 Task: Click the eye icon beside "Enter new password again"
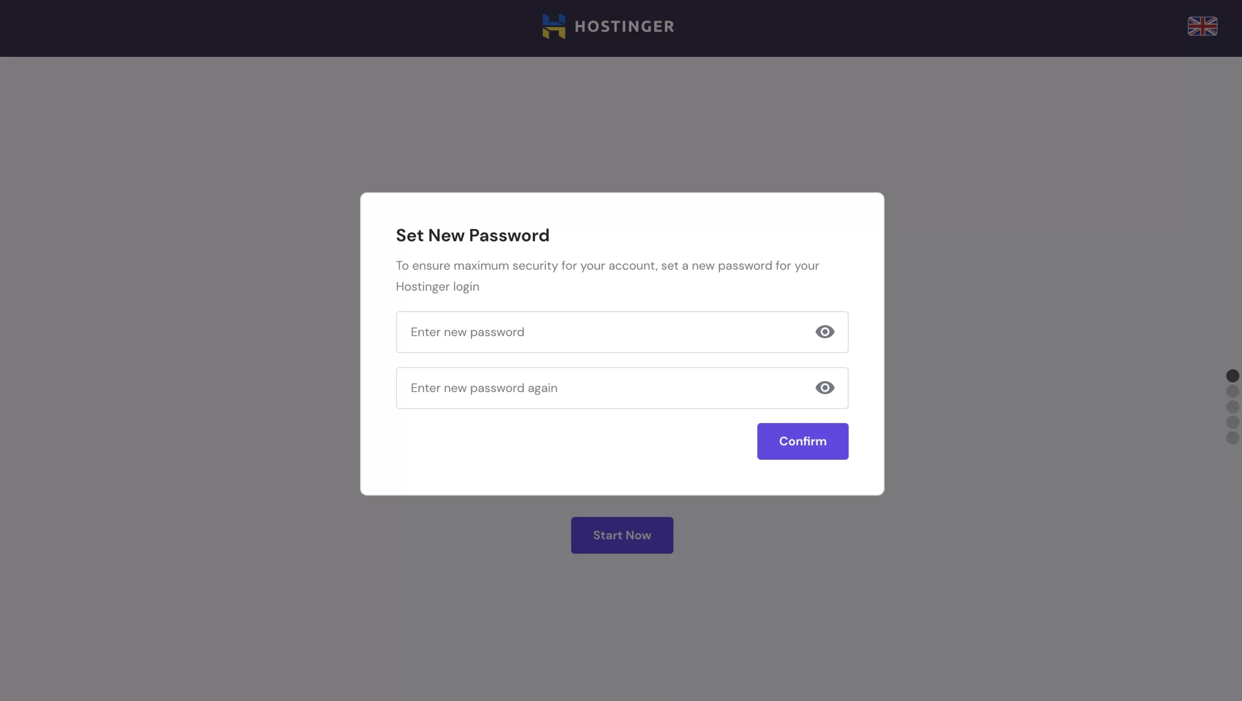(x=825, y=388)
